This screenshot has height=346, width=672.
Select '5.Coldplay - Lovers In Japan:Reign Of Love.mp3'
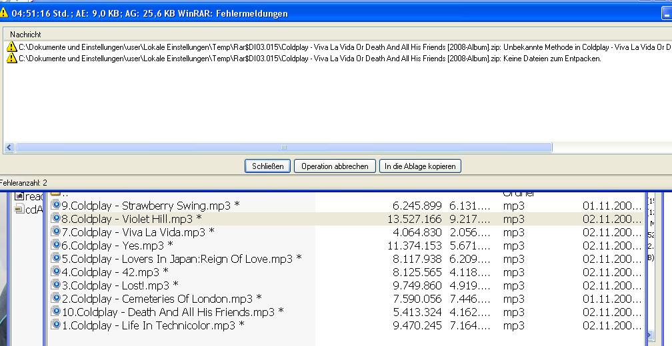(x=182, y=259)
